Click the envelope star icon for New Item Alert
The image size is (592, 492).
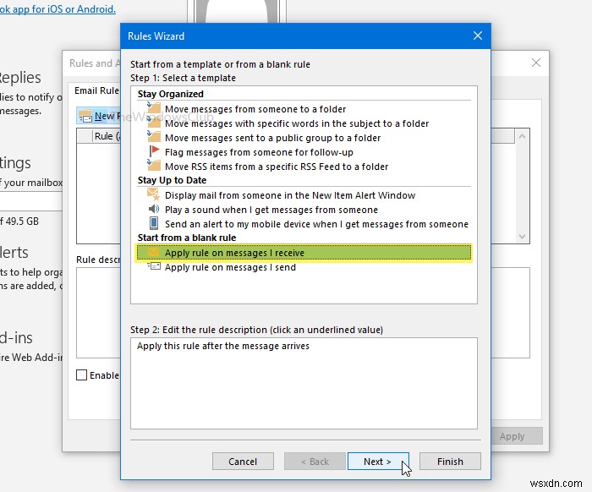[x=153, y=194]
